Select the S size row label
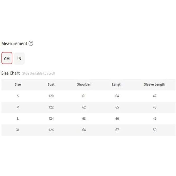The width and height of the screenshot is (176, 176). [x=18, y=96]
